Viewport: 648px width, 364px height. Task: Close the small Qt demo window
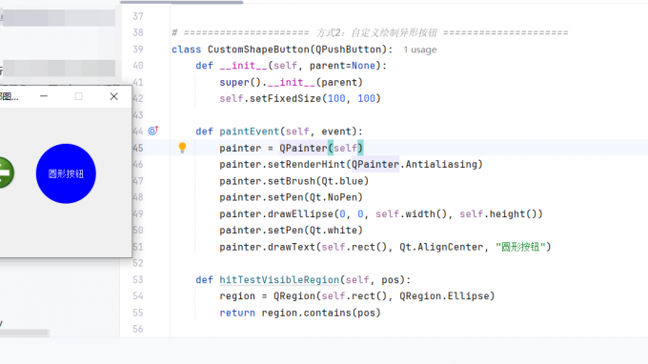pyautogui.click(x=114, y=96)
